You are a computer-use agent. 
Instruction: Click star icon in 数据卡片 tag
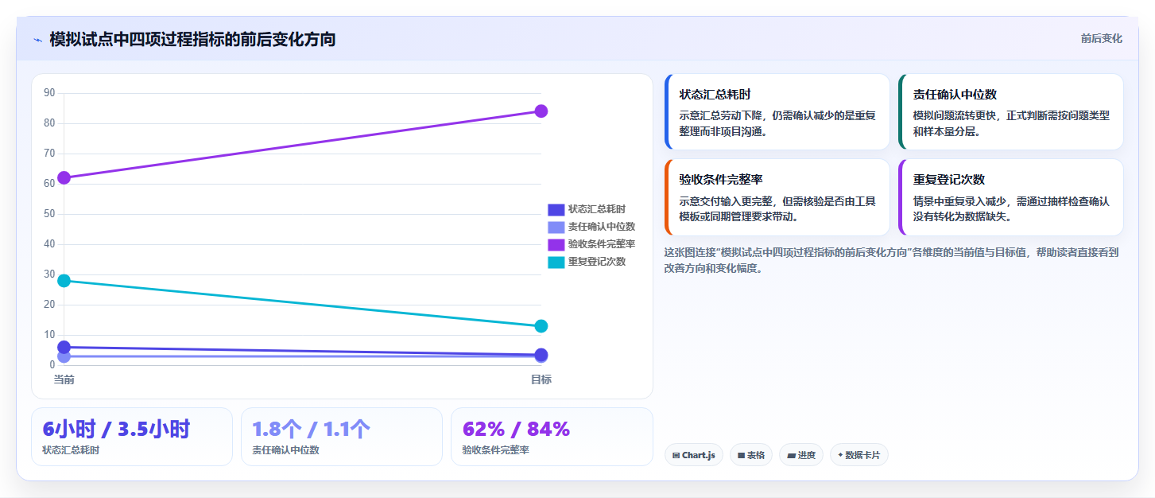840,456
